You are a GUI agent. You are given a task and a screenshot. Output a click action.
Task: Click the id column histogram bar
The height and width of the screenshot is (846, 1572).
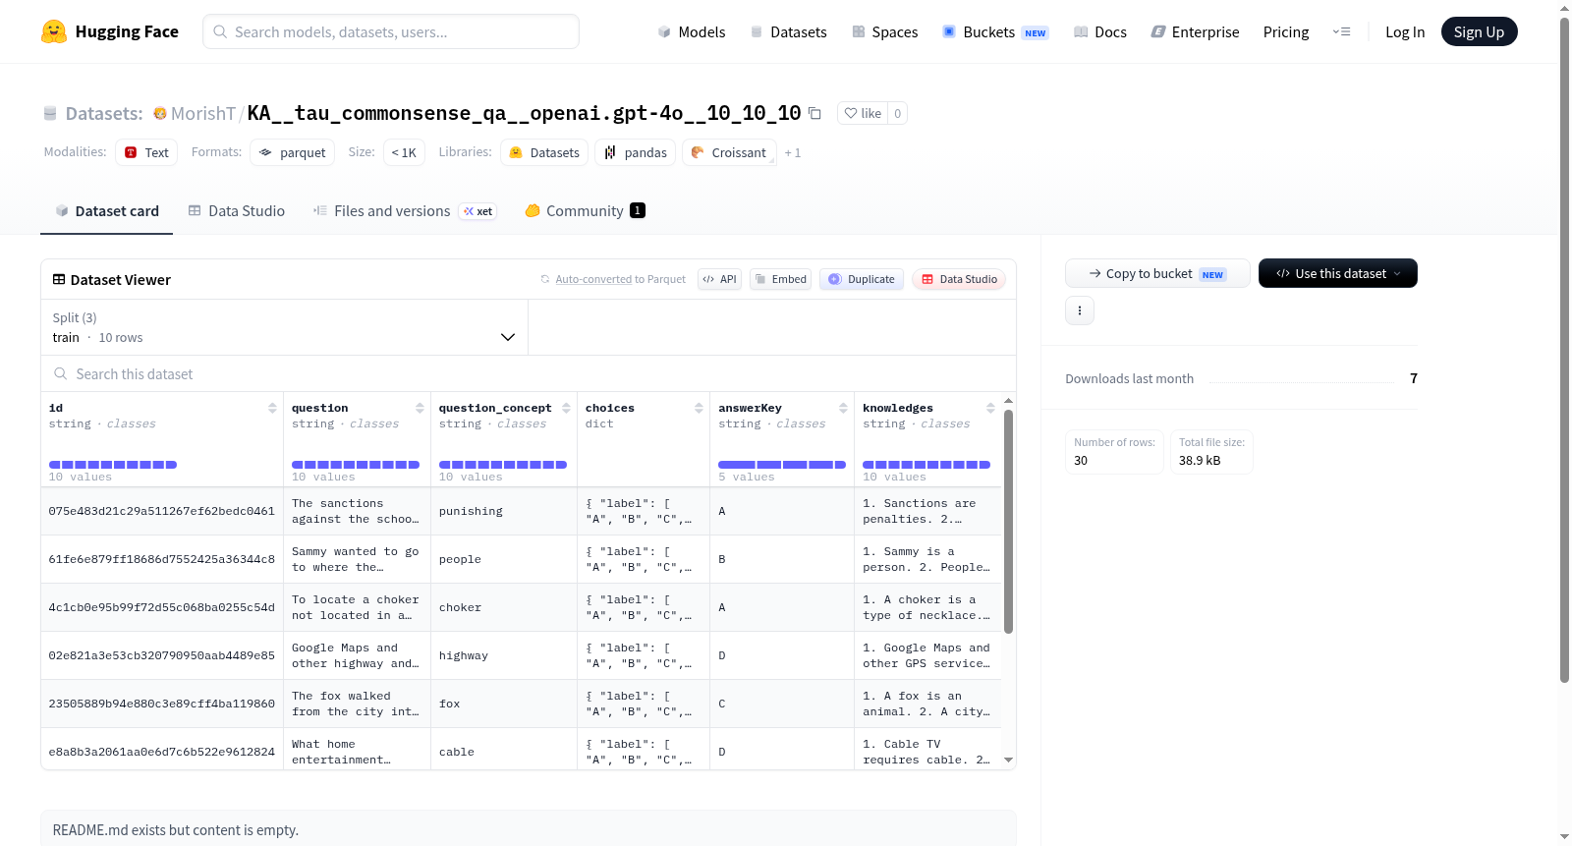(x=113, y=464)
